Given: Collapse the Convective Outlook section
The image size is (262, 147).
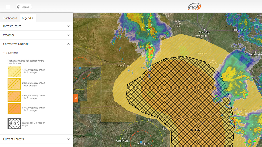Looking at the screenshot, I should pos(68,44).
